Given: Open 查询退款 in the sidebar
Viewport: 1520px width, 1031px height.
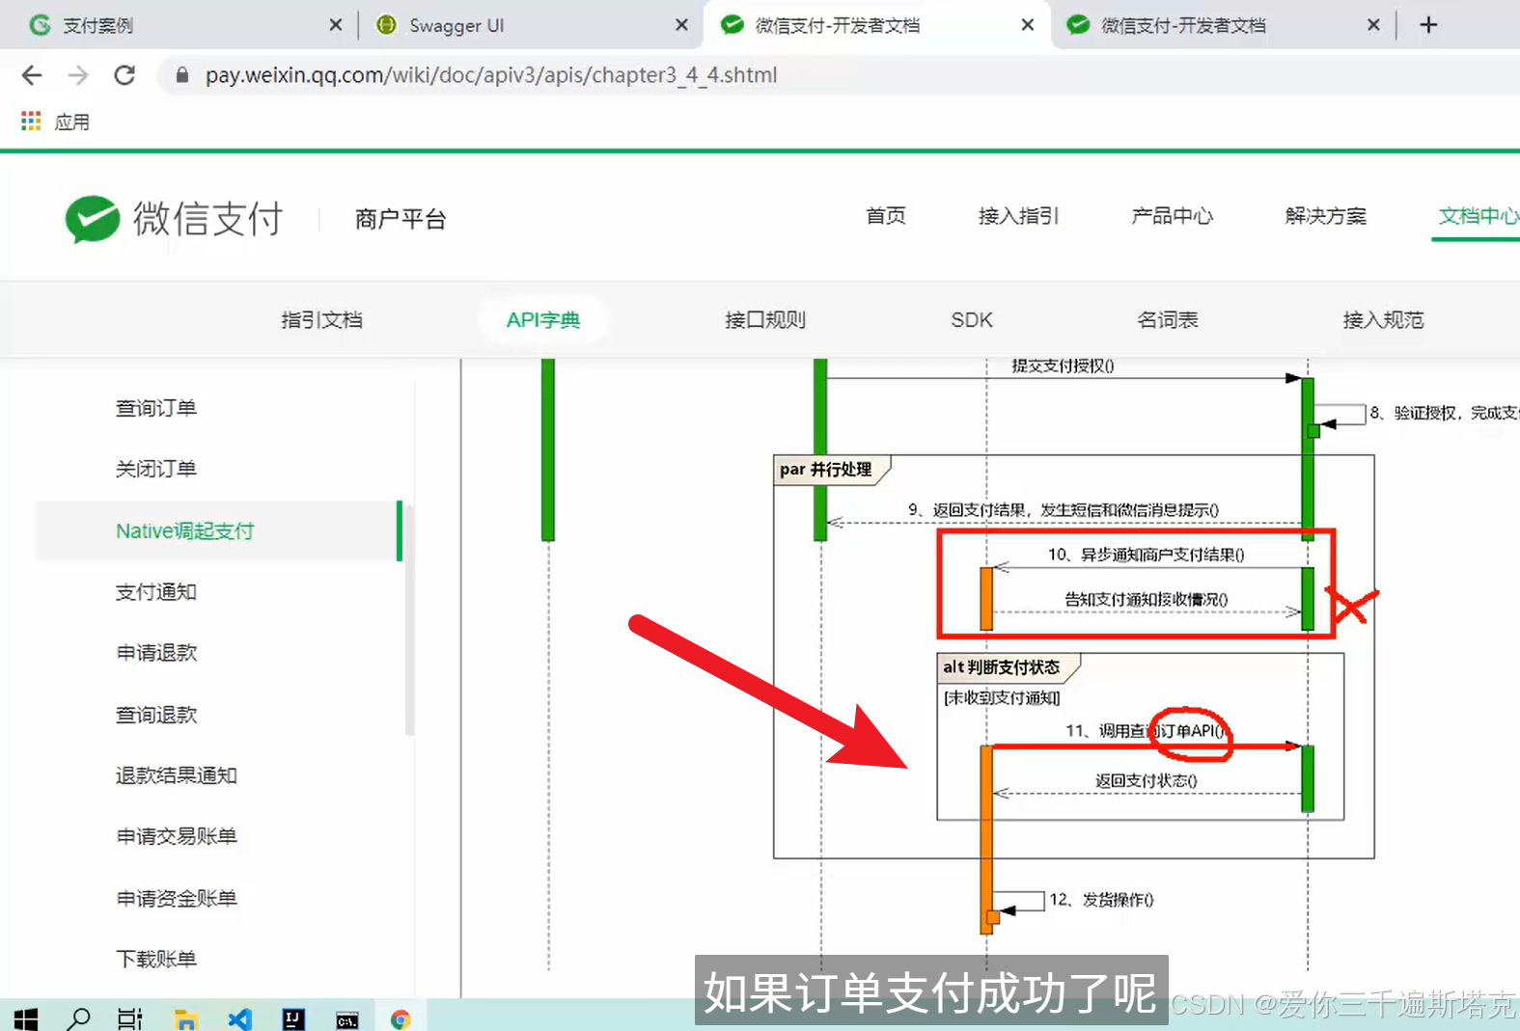Looking at the screenshot, I should [156, 715].
